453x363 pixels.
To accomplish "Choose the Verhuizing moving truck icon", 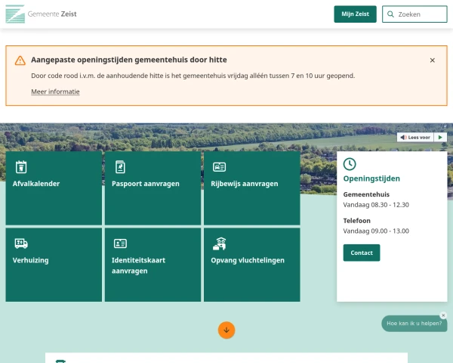I will (x=21, y=244).
